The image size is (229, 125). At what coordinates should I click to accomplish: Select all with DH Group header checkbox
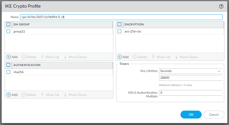pyautogui.click(x=8, y=25)
